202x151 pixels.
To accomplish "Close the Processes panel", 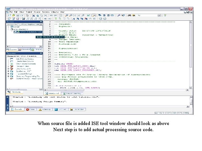I will [x=41, y=53].
